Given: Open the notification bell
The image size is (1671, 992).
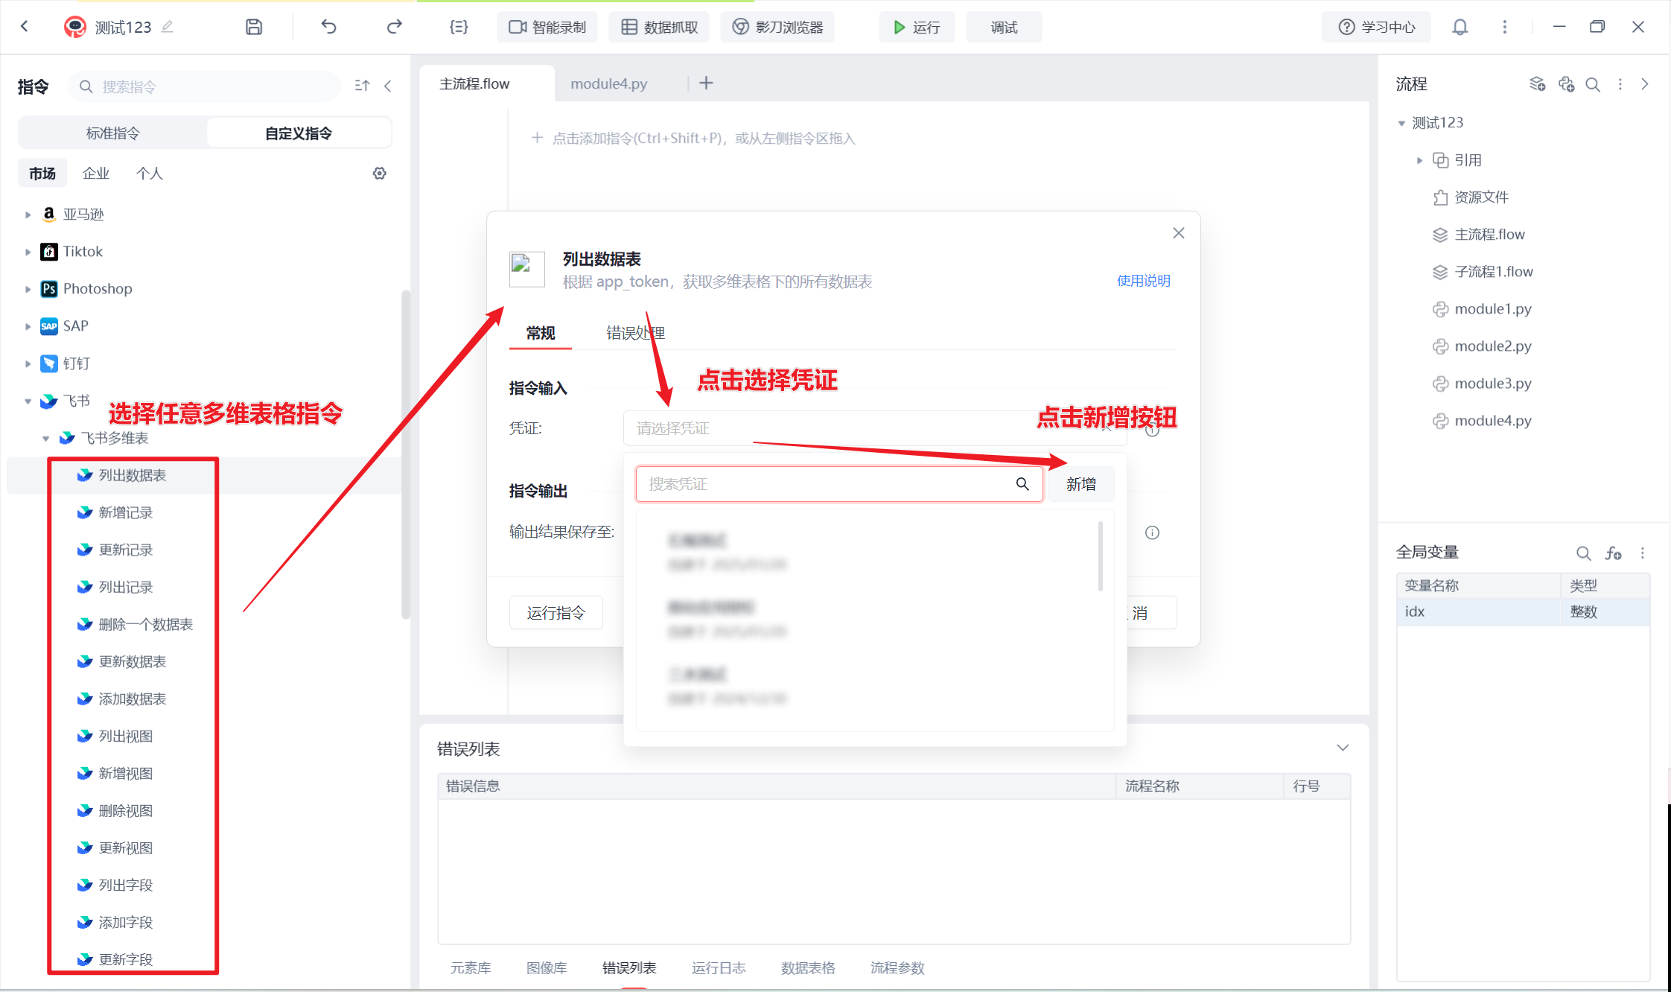Looking at the screenshot, I should pyautogui.click(x=1460, y=27).
